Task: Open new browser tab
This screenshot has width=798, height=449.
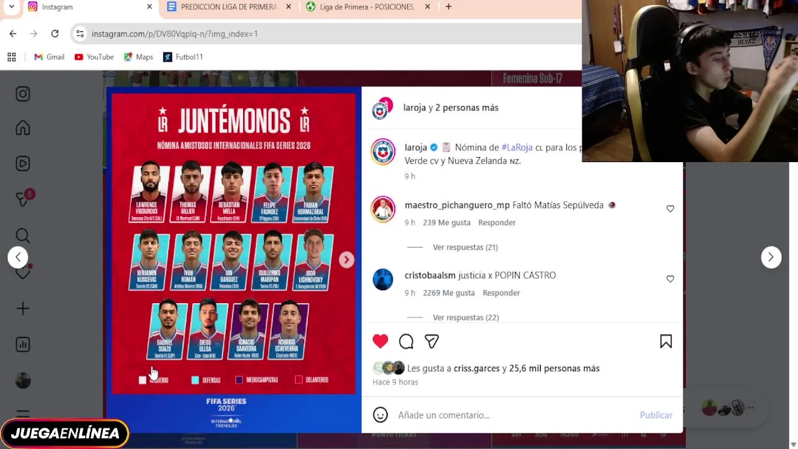Action: point(448,7)
